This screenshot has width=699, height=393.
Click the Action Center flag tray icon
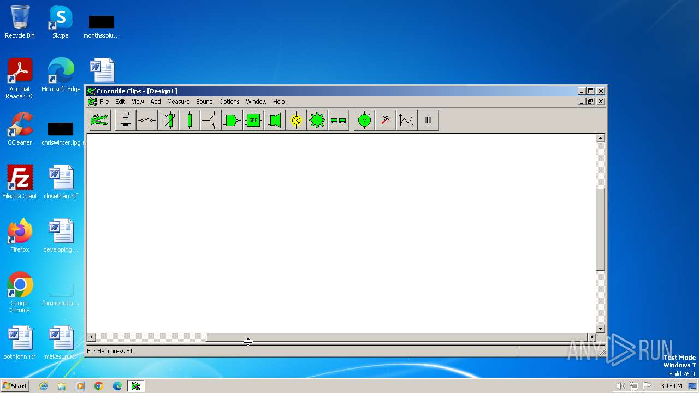[x=647, y=386]
